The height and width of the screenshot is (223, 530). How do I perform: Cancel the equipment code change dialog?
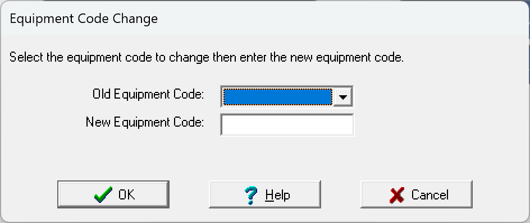pos(417,194)
